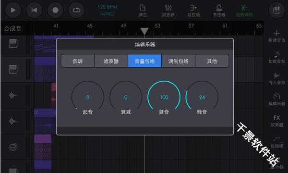
Task: Open 加载音色 to load a sound
Action: pos(276,57)
